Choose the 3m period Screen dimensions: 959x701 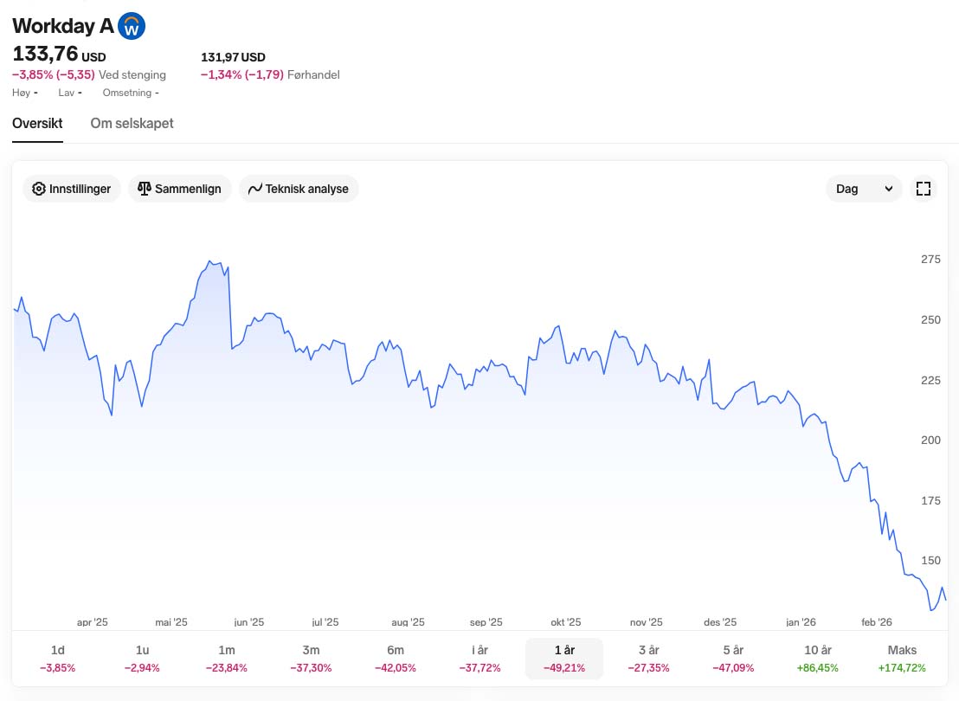click(x=311, y=659)
